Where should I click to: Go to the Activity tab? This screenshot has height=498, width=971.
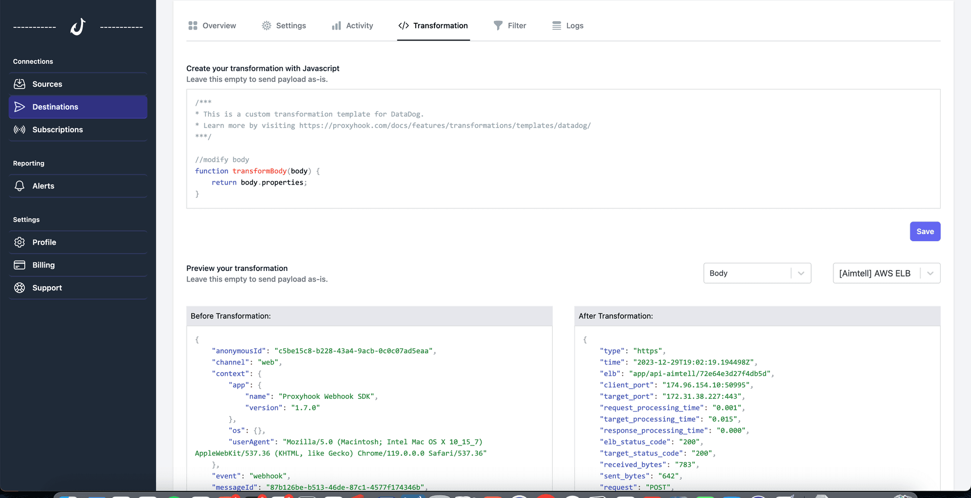point(352,25)
